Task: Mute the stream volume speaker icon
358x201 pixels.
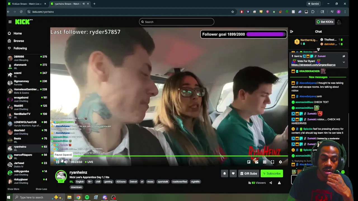Action: coord(66,162)
